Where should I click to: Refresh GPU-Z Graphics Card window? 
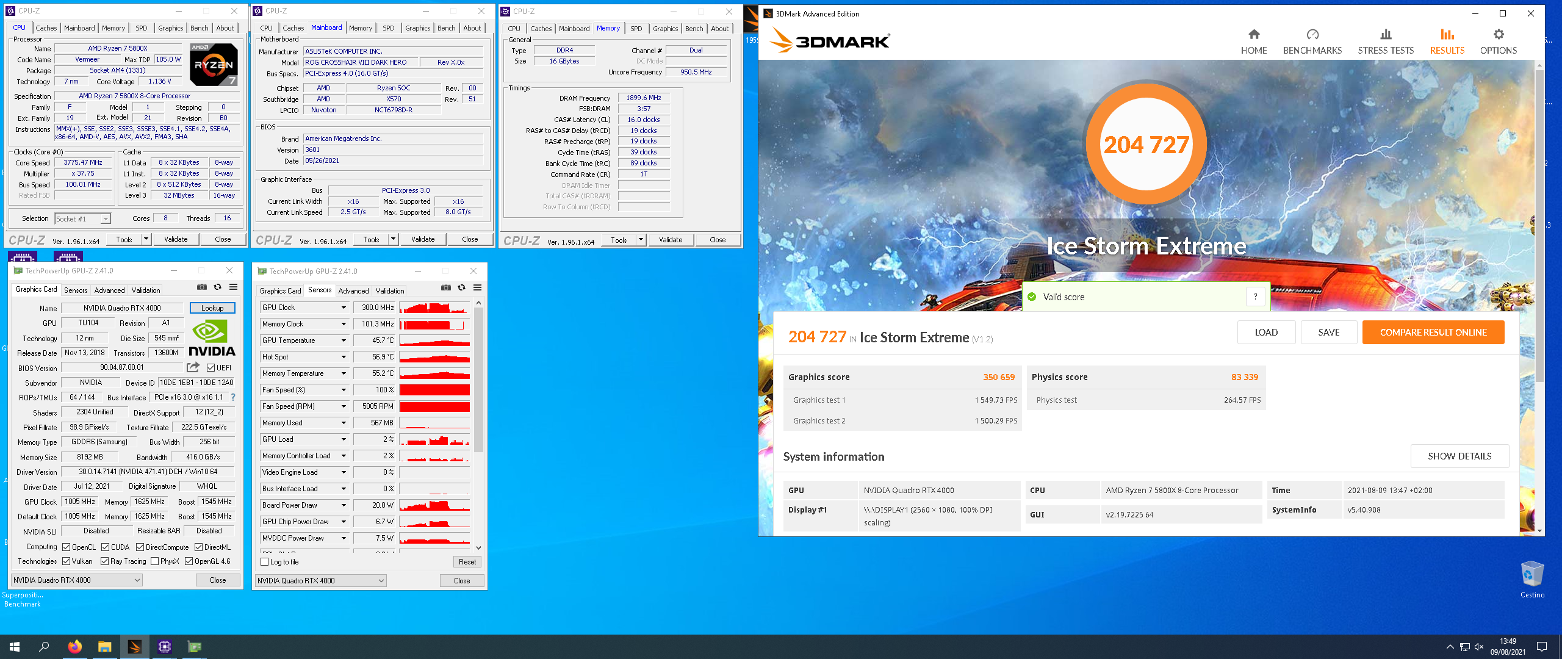point(217,287)
